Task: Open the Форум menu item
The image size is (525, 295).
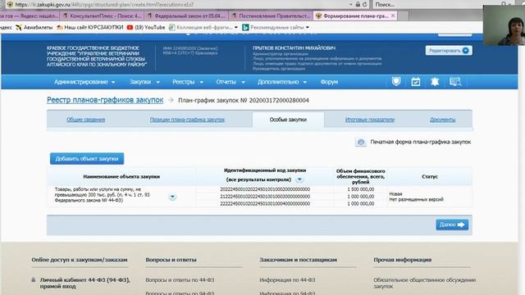Action: (329, 82)
